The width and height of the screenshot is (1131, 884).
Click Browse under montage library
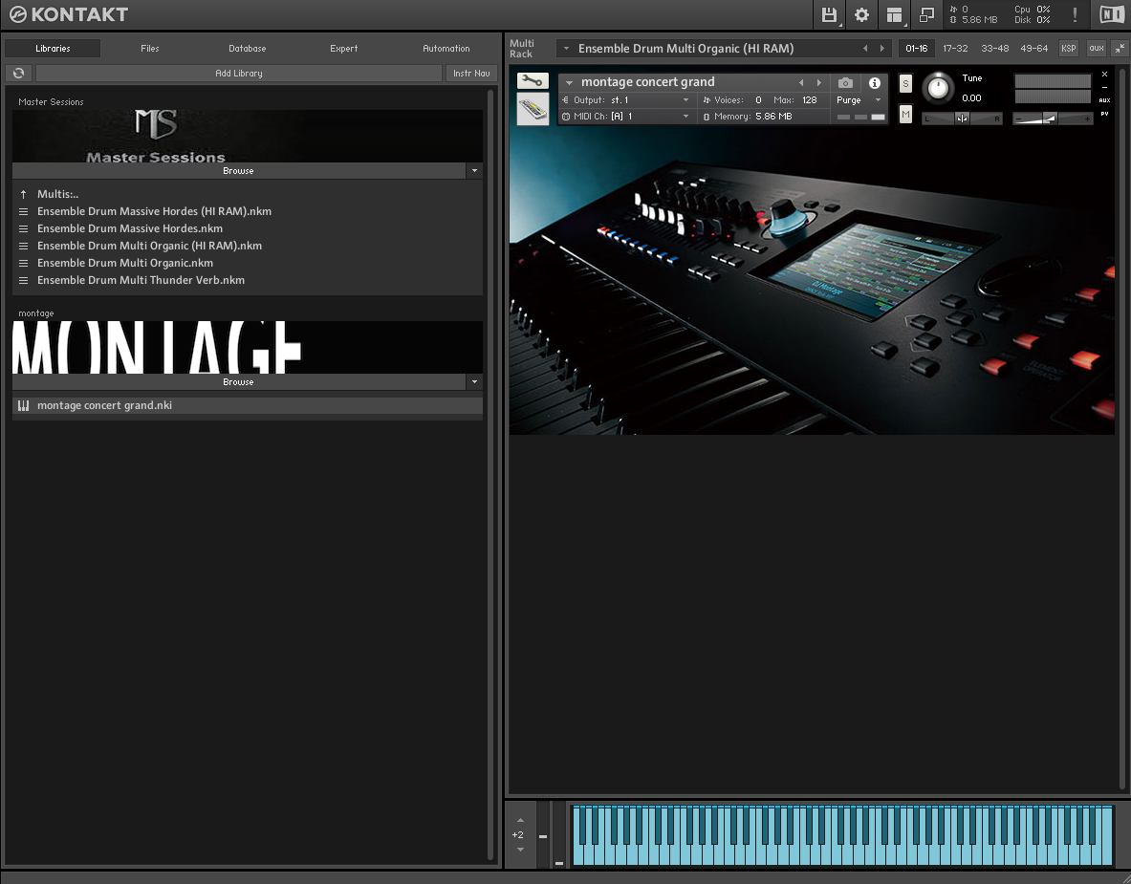tap(238, 382)
